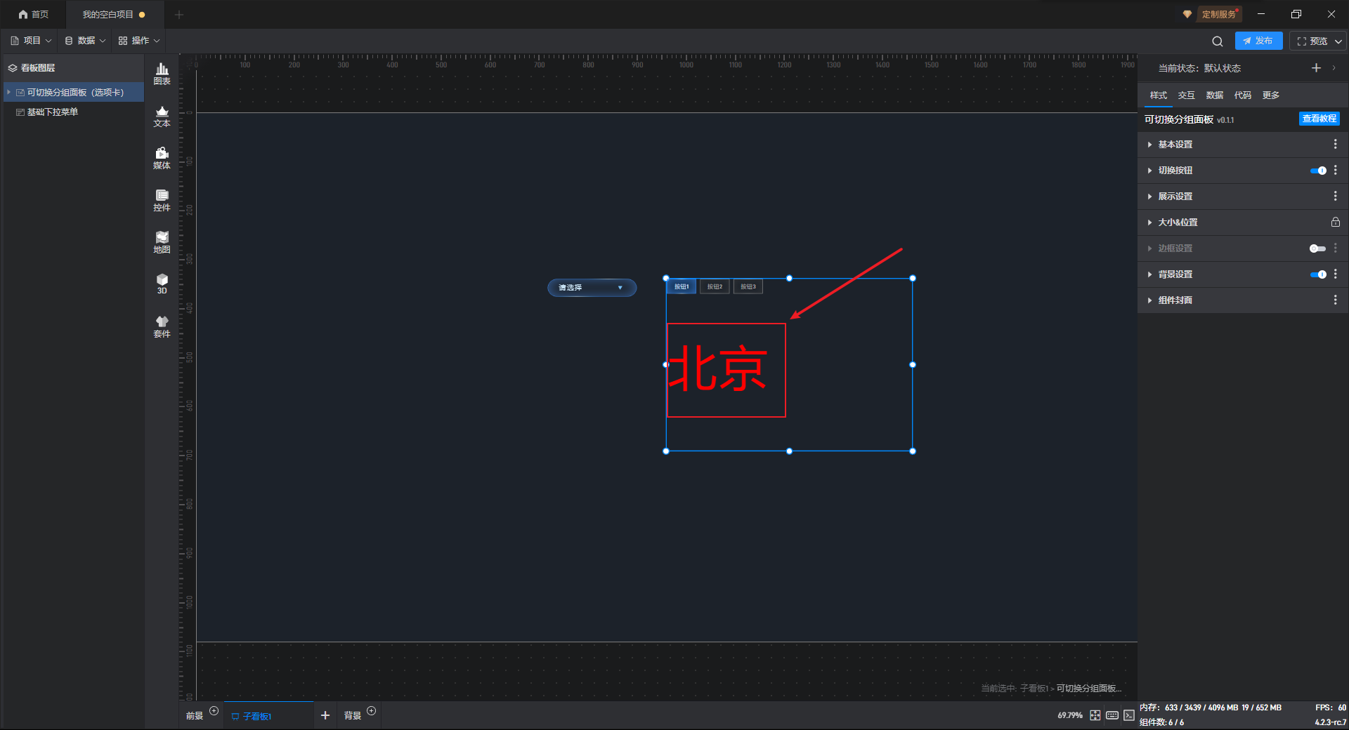Expand the 大小&位置 section
This screenshot has height=730, width=1349.
(x=1178, y=223)
